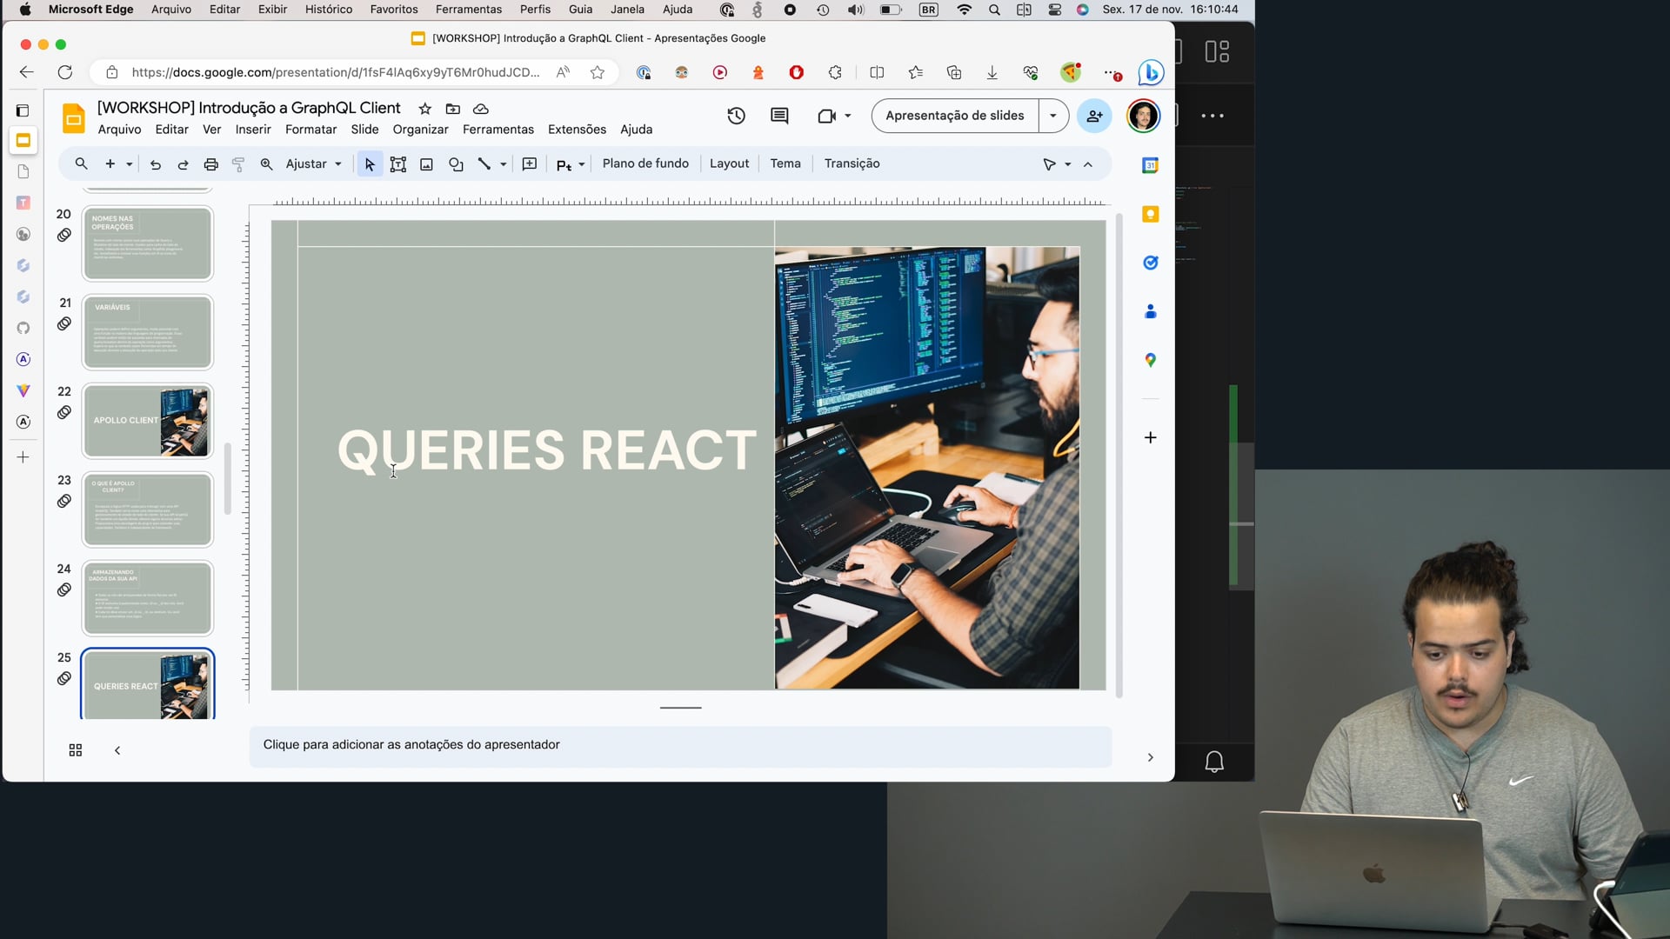Open the Organizar menu

click(x=420, y=130)
